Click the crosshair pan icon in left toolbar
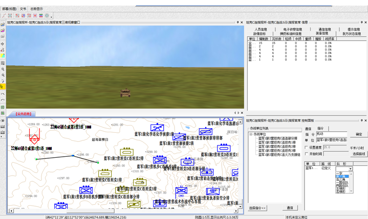 (x=3, y=44)
